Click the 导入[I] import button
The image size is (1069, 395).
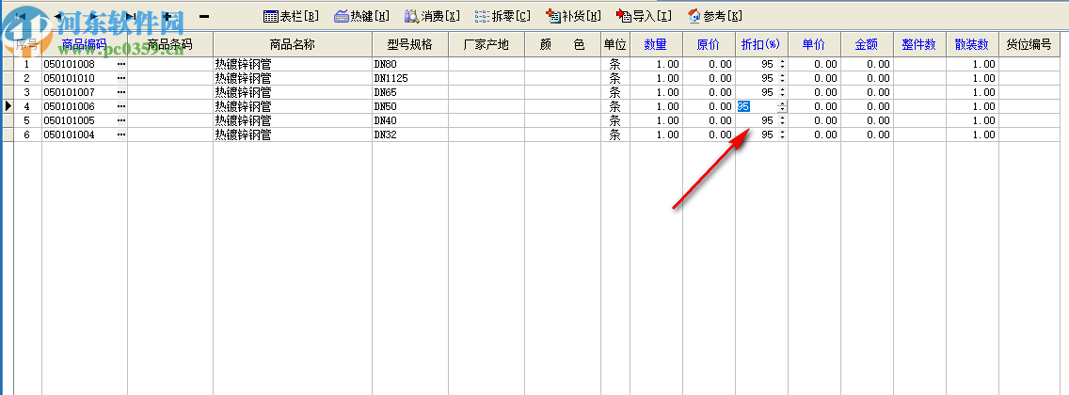644,16
